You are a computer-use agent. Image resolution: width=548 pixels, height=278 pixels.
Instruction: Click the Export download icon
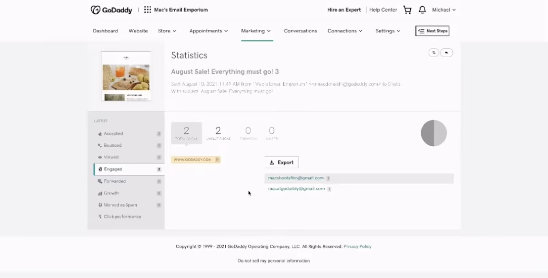click(272, 162)
